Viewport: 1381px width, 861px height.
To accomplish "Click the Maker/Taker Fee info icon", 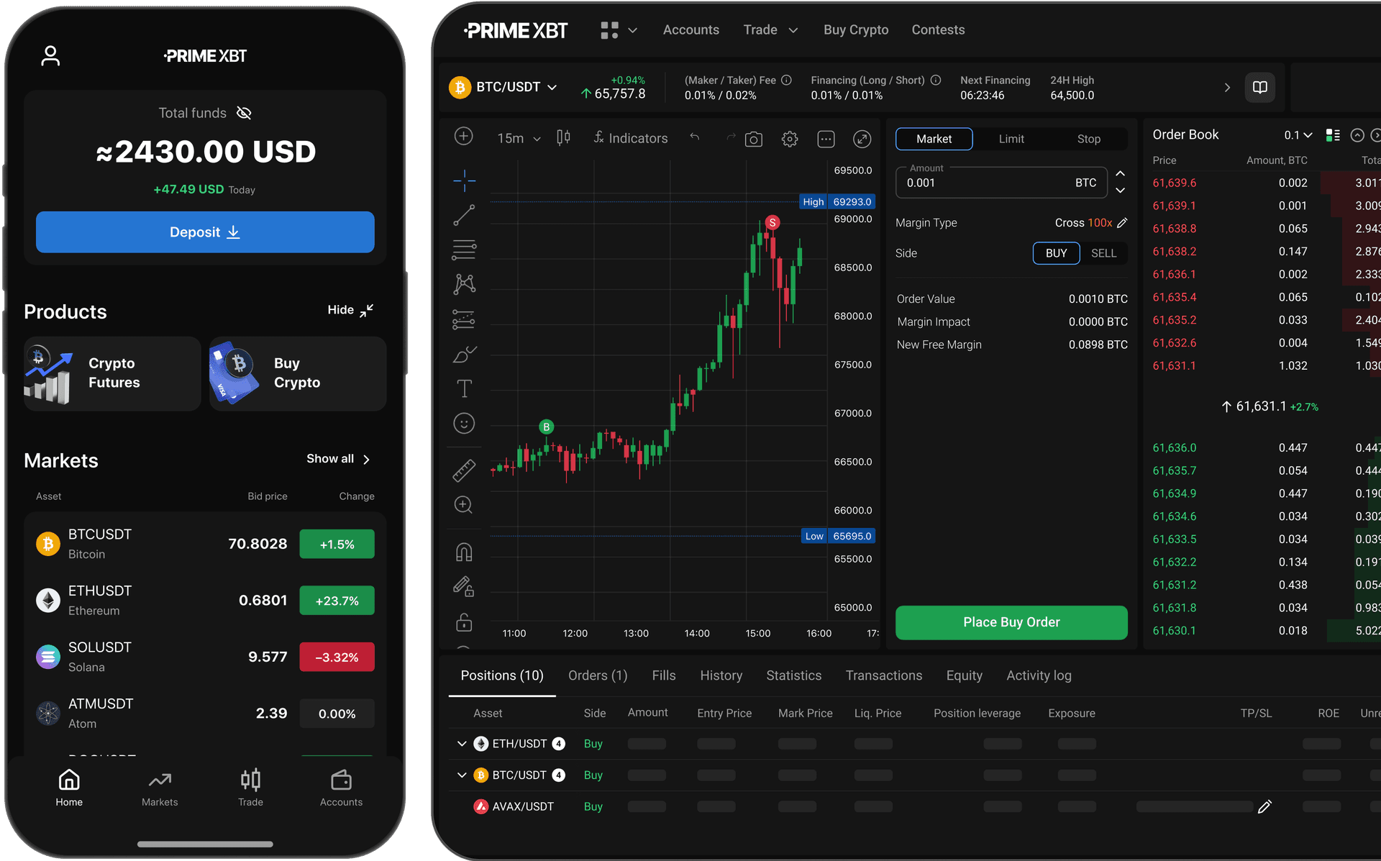I will 787,80.
